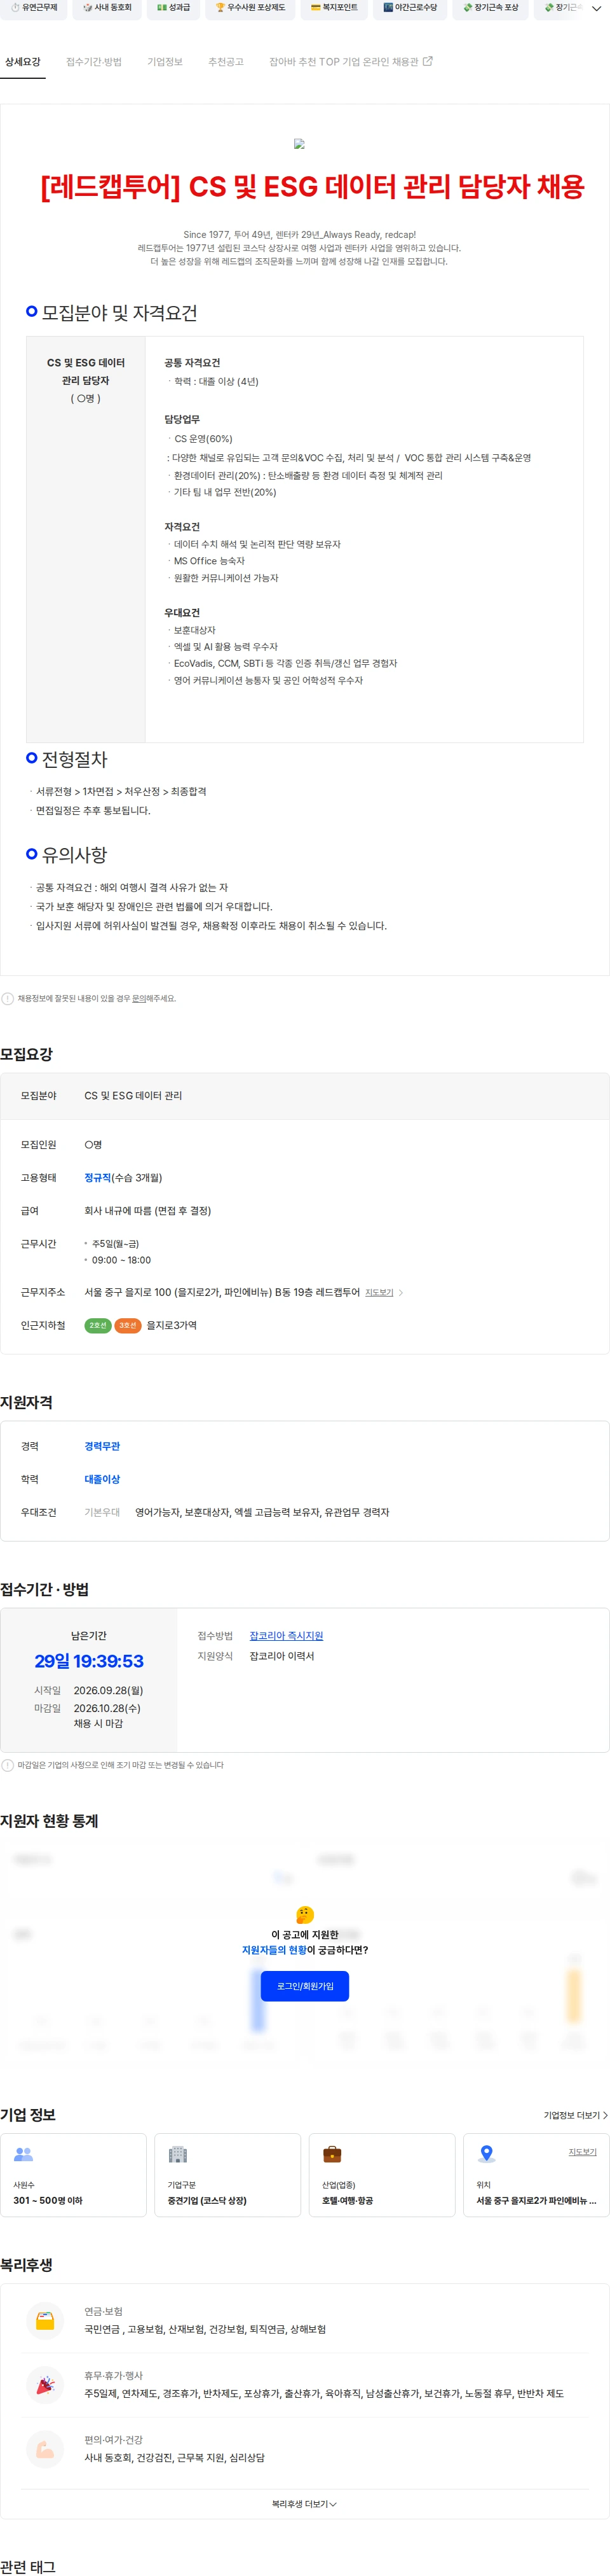The image size is (610, 2576).
Task: Click the 야간근로수당 benefit tag
Action: (410, 8)
